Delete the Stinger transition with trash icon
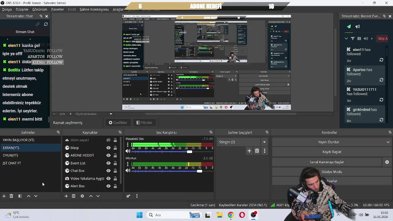The width and height of the screenshot is (393, 221). (257, 151)
